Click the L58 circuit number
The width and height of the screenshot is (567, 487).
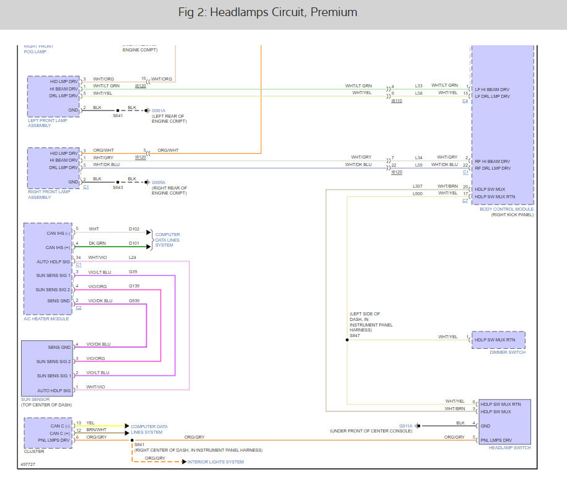419,94
